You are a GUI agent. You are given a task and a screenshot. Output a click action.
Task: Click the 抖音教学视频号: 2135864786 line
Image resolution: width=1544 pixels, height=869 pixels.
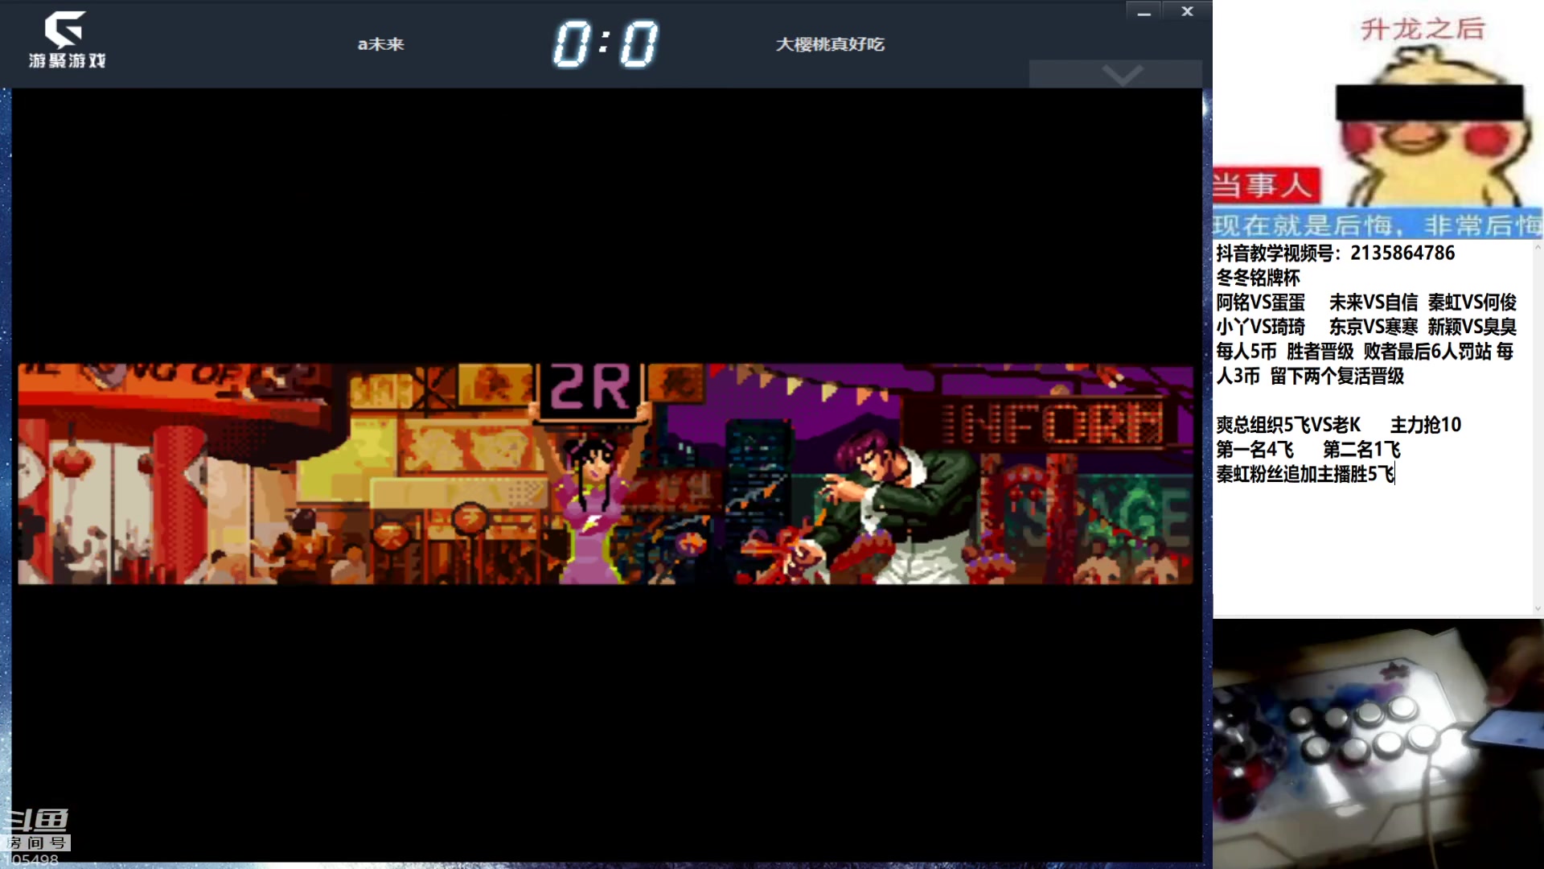click(1335, 253)
